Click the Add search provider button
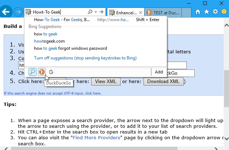Image resolution: width=229 pixels, height=150 pixels. (159, 72)
